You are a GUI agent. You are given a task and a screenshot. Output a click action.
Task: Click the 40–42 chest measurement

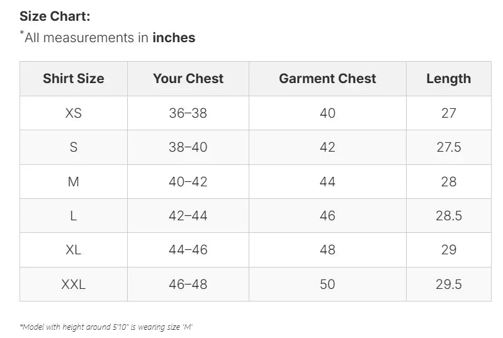pyautogui.click(x=188, y=182)
